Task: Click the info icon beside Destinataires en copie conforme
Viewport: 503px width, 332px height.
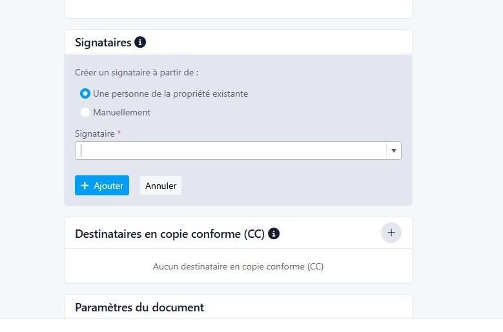Action: pos(274,233)
